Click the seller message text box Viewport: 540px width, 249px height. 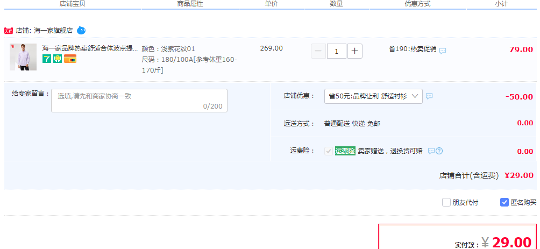(139, 101)
